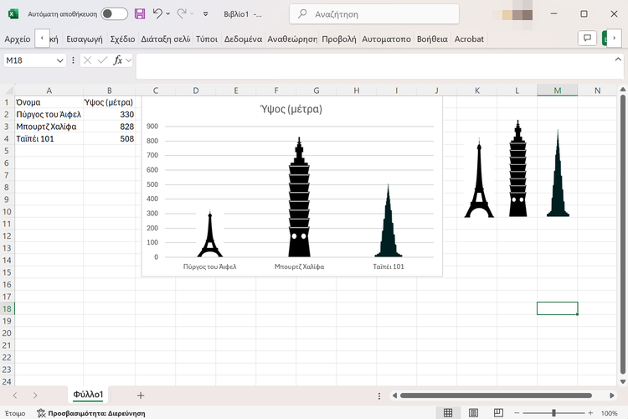The image size is (628, 419).
Task: Click the Save icon in title bar
Action: click(139, 13)
